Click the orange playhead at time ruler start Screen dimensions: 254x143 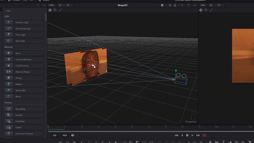[48, 127]
